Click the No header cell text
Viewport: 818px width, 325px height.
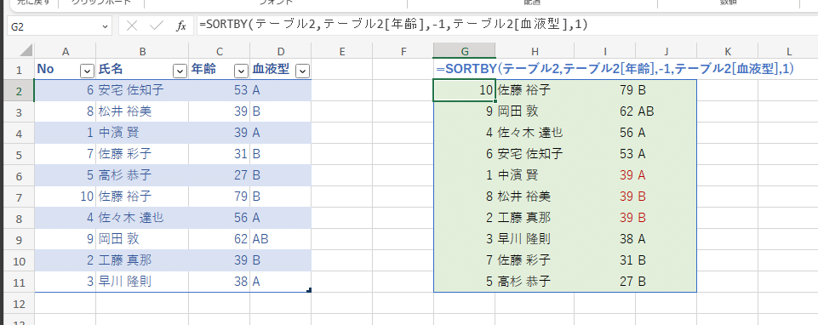click(x=45, y=70)
